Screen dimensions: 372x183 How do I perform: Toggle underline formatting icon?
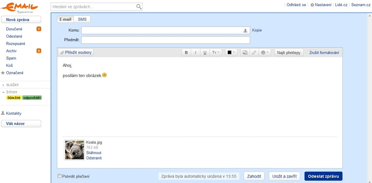(205, 52)
